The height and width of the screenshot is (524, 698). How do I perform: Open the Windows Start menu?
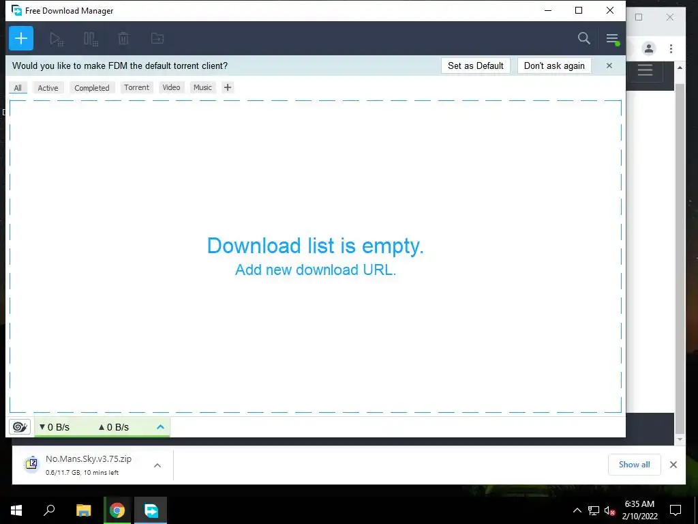click(16, 510)
